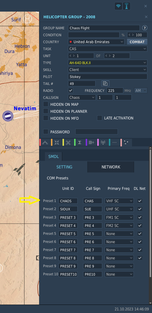Open the Radio Presets antenna icon tab
This screenshot has height=313, width=152.
(103, 143)
